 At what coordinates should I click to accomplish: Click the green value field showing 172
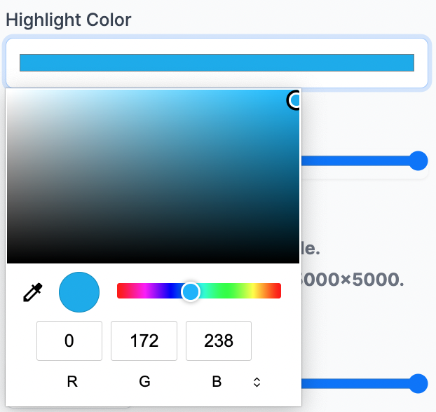point(144,341)
